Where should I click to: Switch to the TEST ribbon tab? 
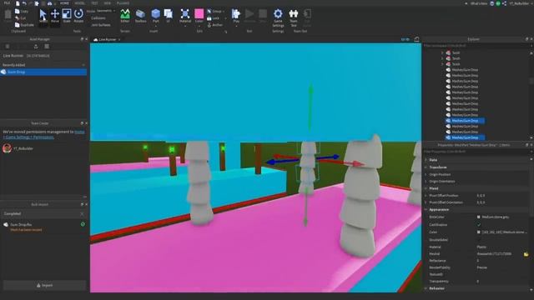94,3
